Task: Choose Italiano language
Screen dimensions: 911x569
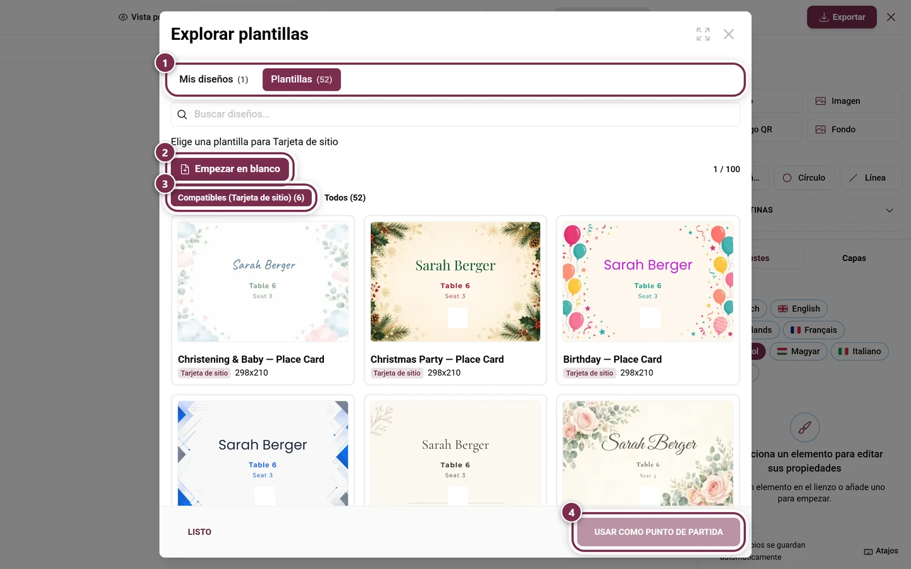Action: tap(860, 352)
